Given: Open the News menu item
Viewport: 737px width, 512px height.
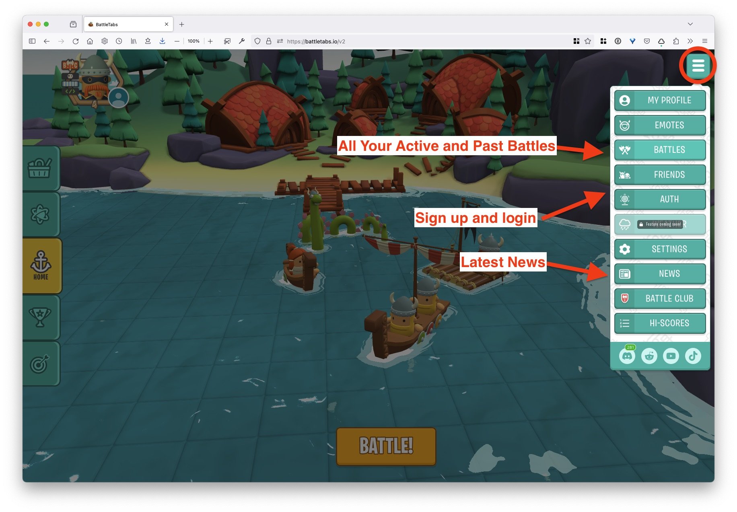Looking at the screenshot, I should click(660, 274).
